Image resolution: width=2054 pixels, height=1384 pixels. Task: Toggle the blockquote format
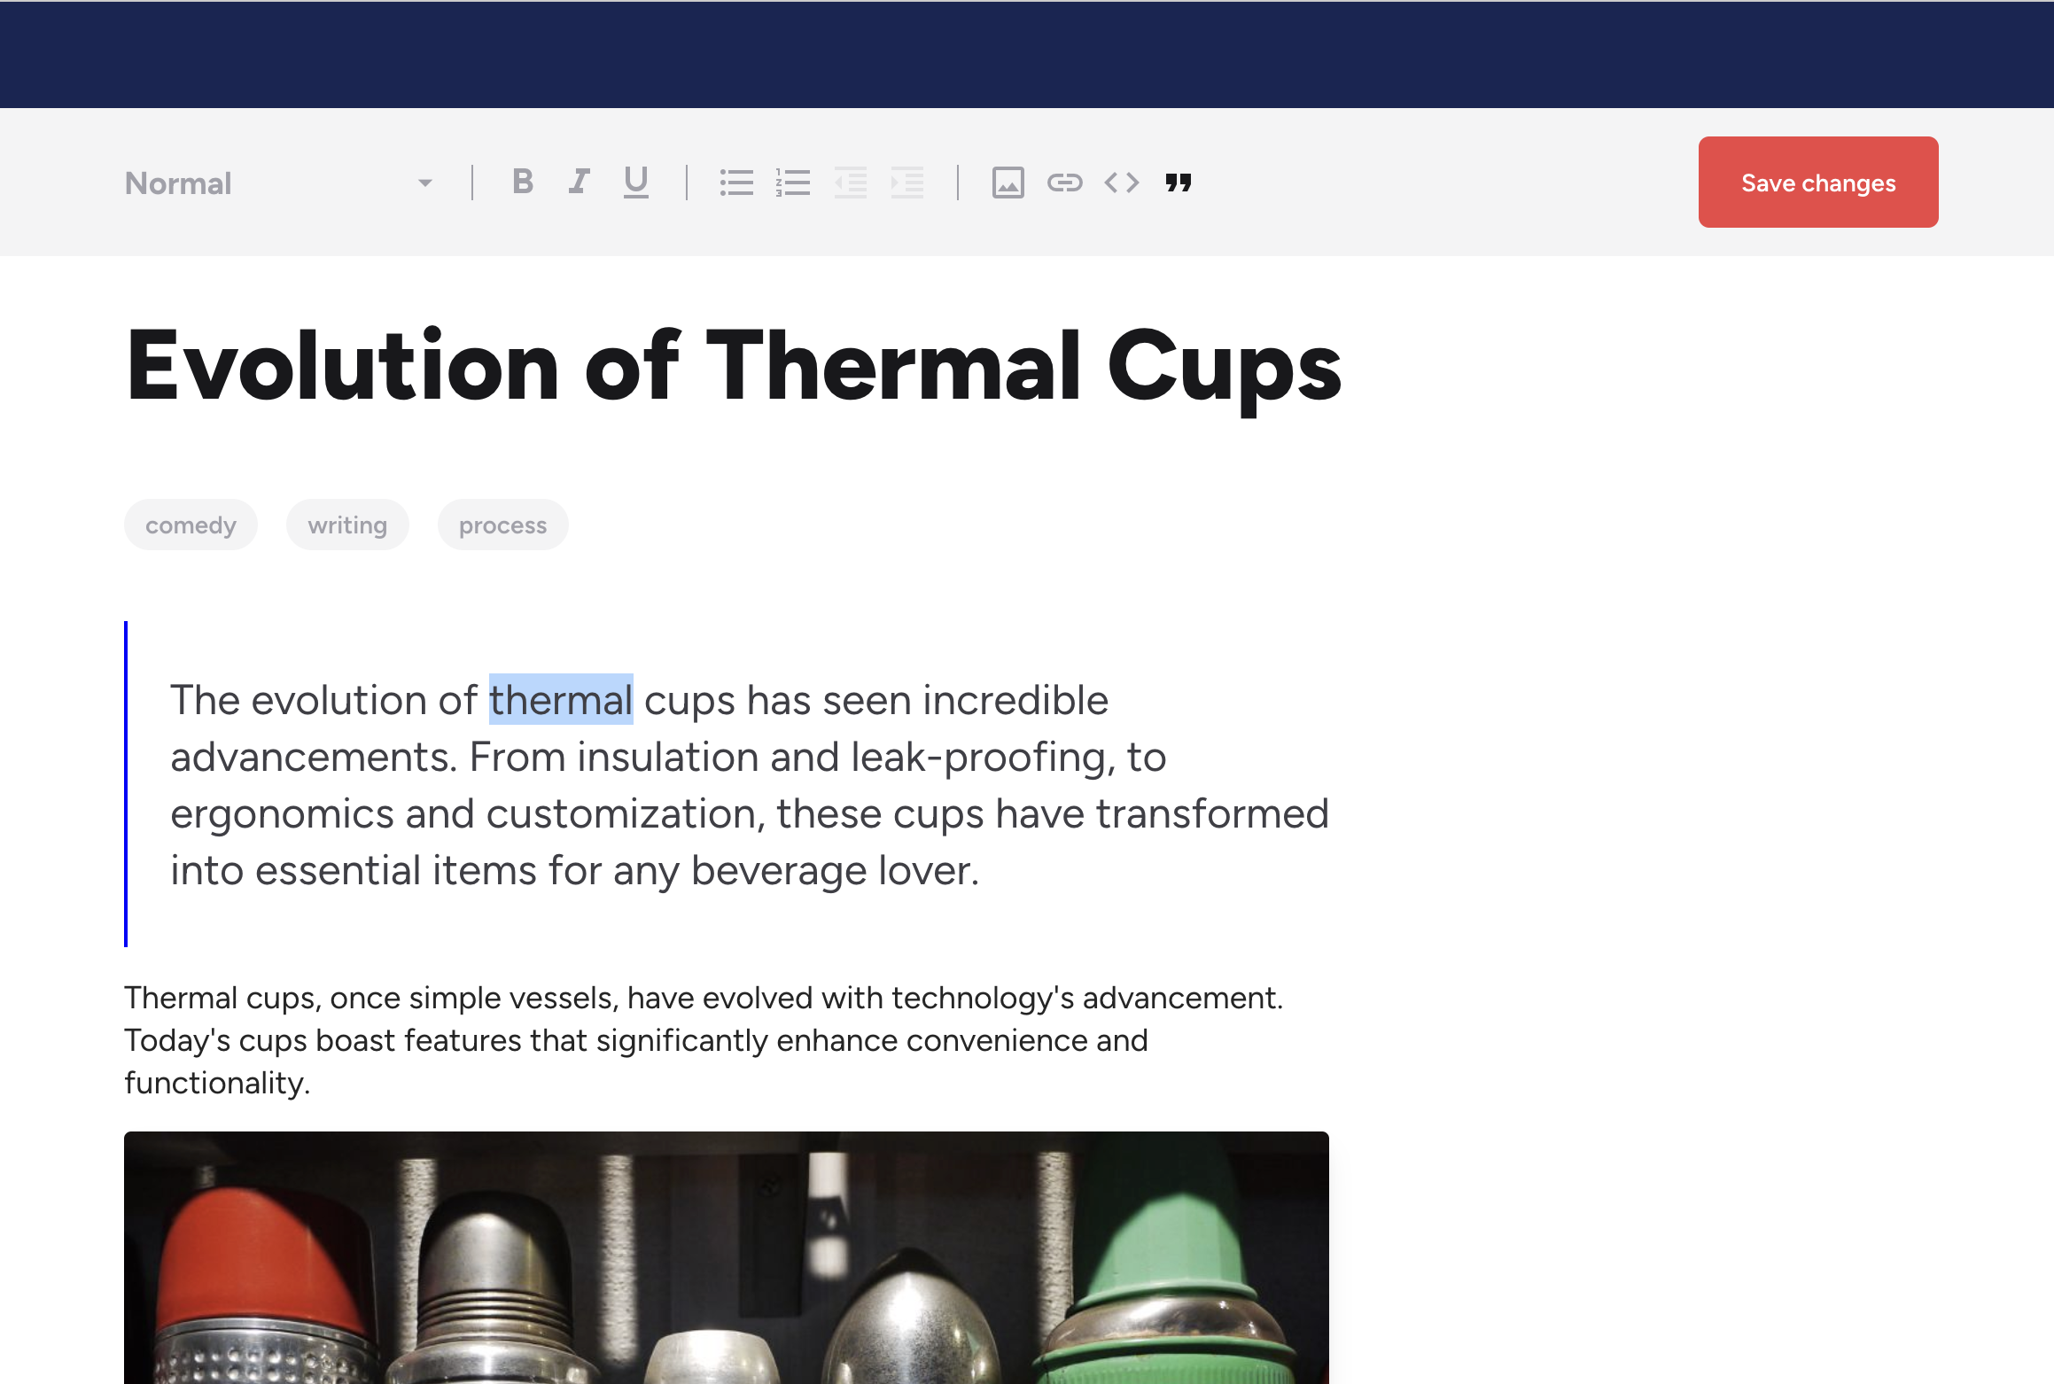tap(1179, 183)
